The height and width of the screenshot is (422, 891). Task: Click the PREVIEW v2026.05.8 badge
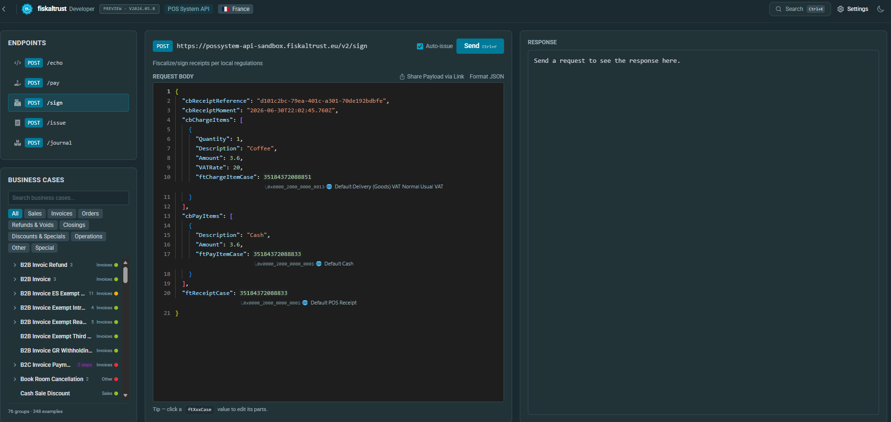[x=129, y=9]
